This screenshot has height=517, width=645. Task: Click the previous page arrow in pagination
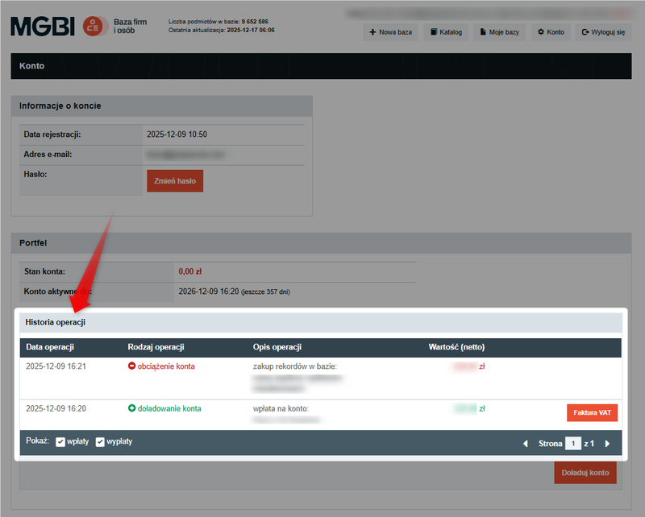click(x=525, y=443)
